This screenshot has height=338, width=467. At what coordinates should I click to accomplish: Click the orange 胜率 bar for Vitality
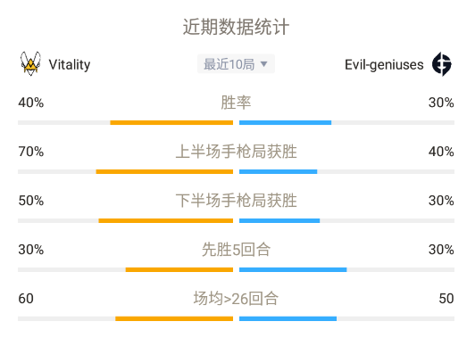point(171,122)
